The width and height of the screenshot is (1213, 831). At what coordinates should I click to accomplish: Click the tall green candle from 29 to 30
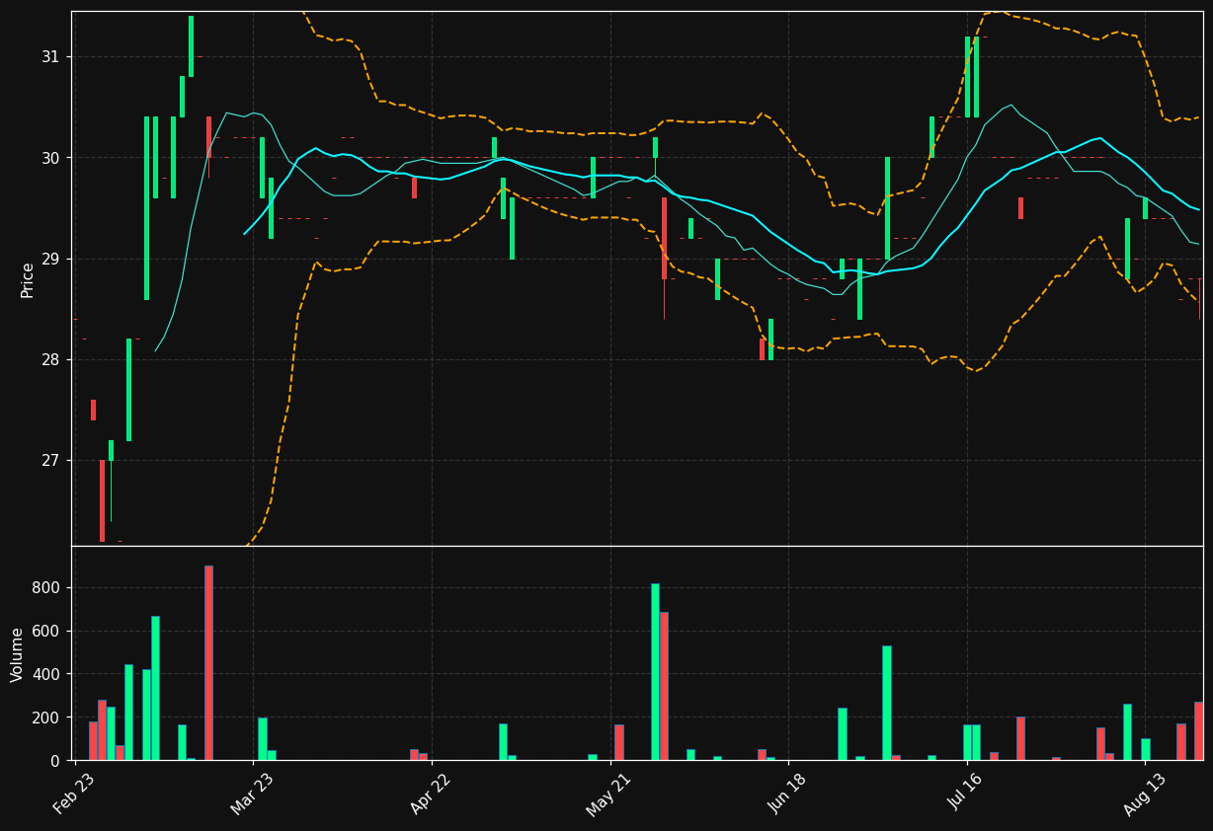point(887,208)
